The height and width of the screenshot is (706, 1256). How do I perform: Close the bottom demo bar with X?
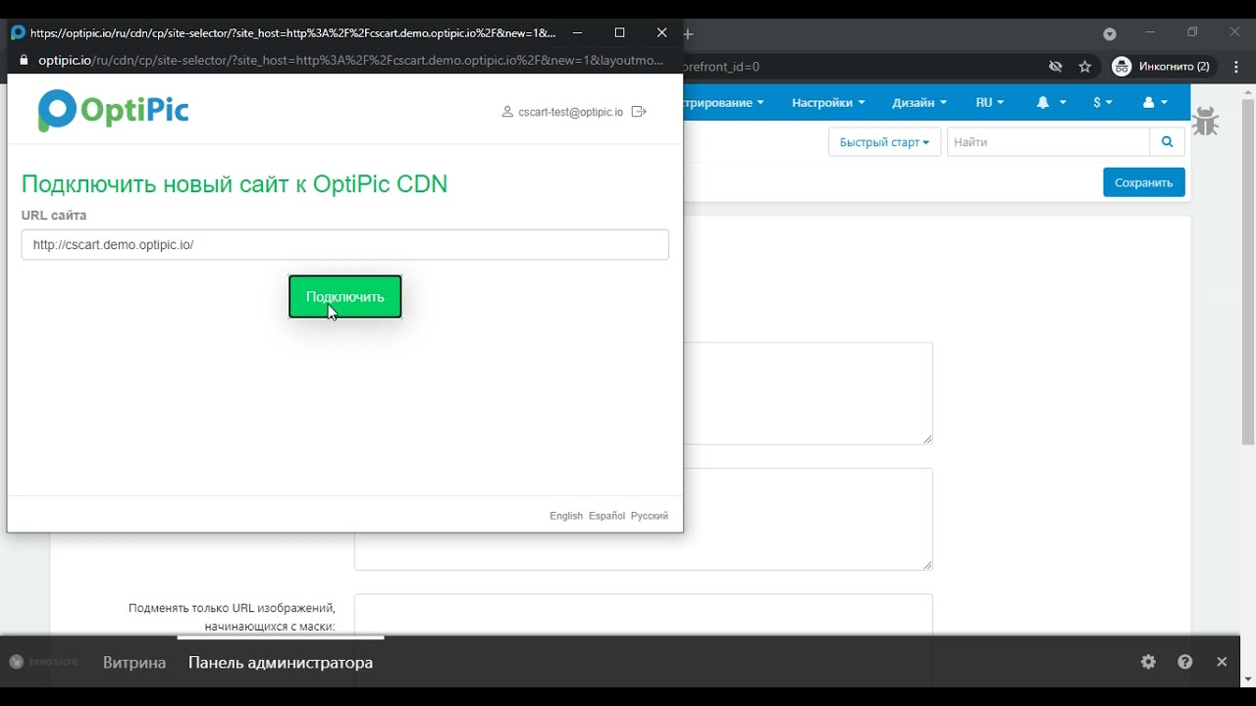1222,662
